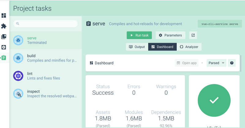This screenshot has width=245, height=128.
Task: Click the green success checkmark circle
Action: (214, 101)
